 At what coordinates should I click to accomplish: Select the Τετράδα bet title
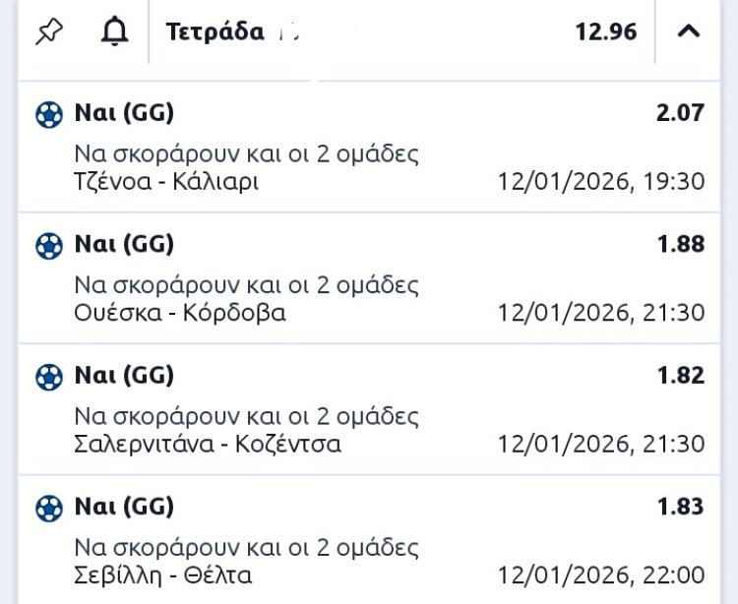[x=215, y=31]
